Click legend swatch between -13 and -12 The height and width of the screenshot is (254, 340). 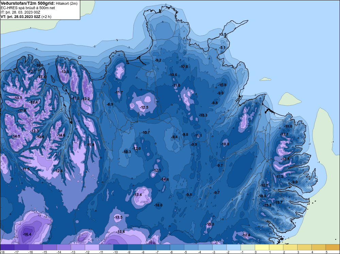coord(78,247)
